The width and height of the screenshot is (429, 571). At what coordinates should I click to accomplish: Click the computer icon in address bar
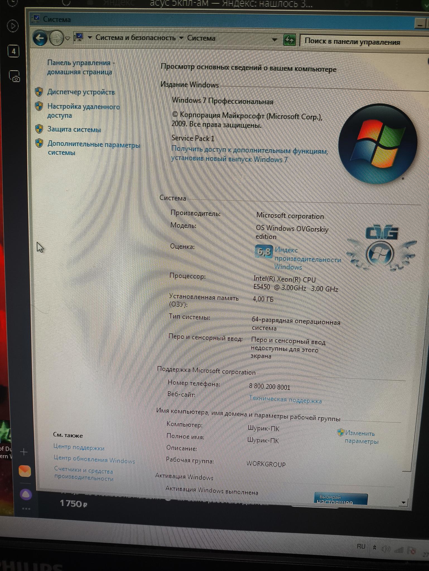(79, 37)
